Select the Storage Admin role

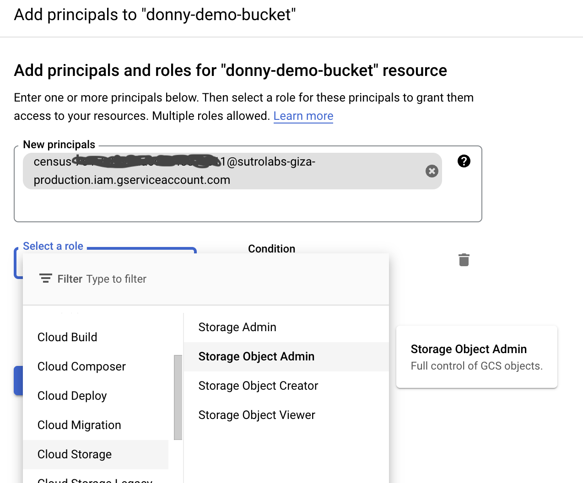pos(237,327)
